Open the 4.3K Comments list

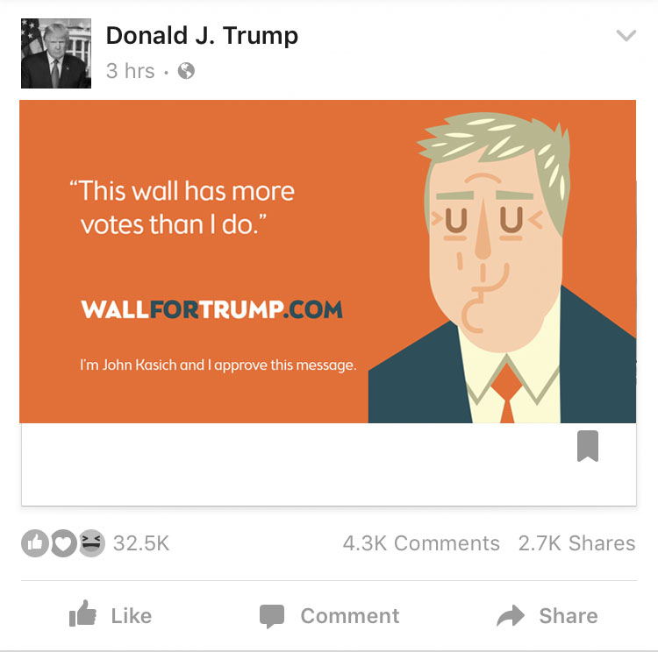[421, 543]
